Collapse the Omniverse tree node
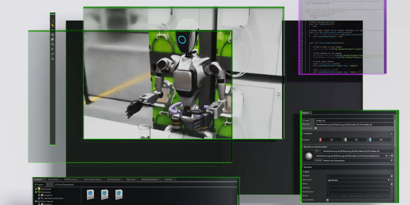 [36, 192]
